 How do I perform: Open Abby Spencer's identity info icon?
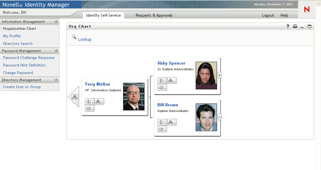[162, 81]
